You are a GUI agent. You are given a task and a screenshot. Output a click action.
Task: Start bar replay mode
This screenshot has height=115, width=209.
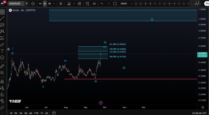point(94,4)
